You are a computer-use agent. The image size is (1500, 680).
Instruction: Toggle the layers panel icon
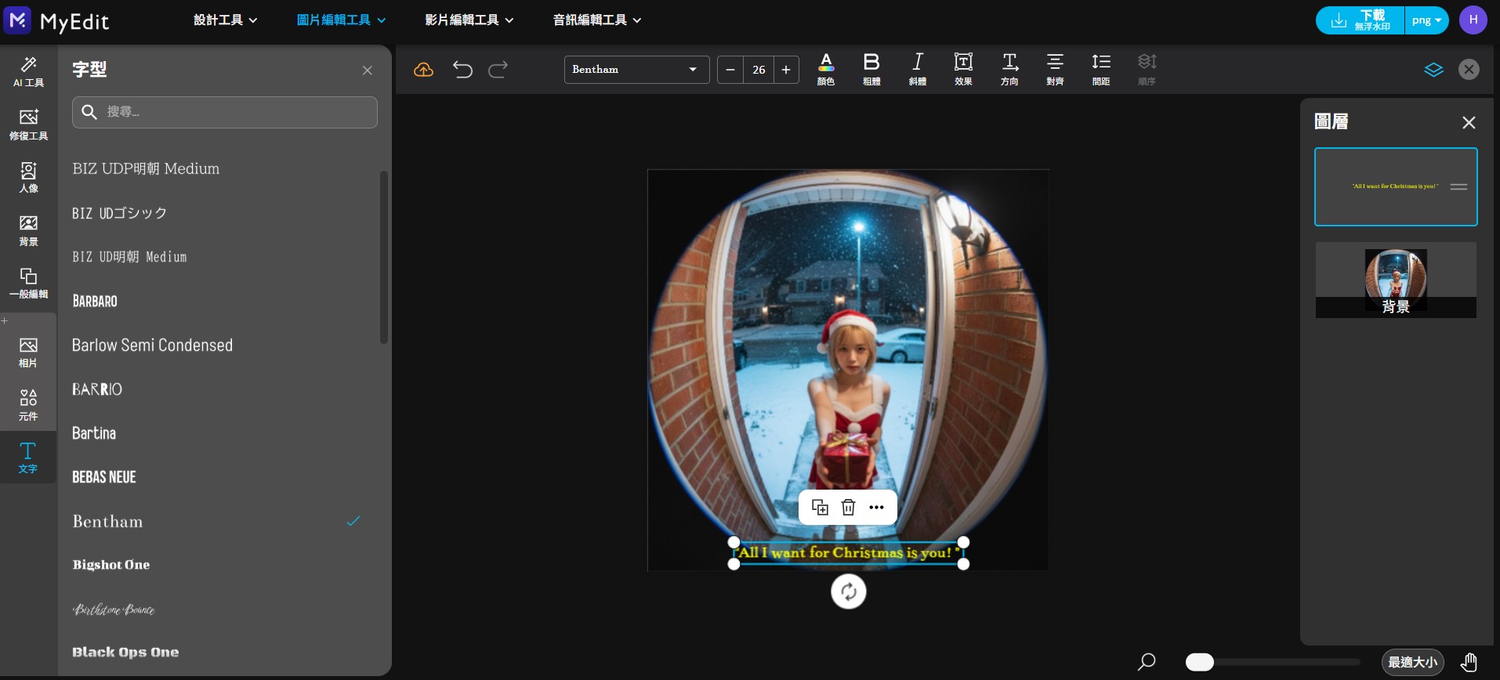tap(1433, 70)
